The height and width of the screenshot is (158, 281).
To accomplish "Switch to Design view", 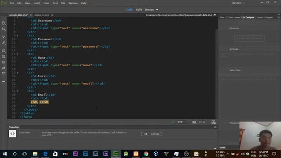I will [149, 10].
